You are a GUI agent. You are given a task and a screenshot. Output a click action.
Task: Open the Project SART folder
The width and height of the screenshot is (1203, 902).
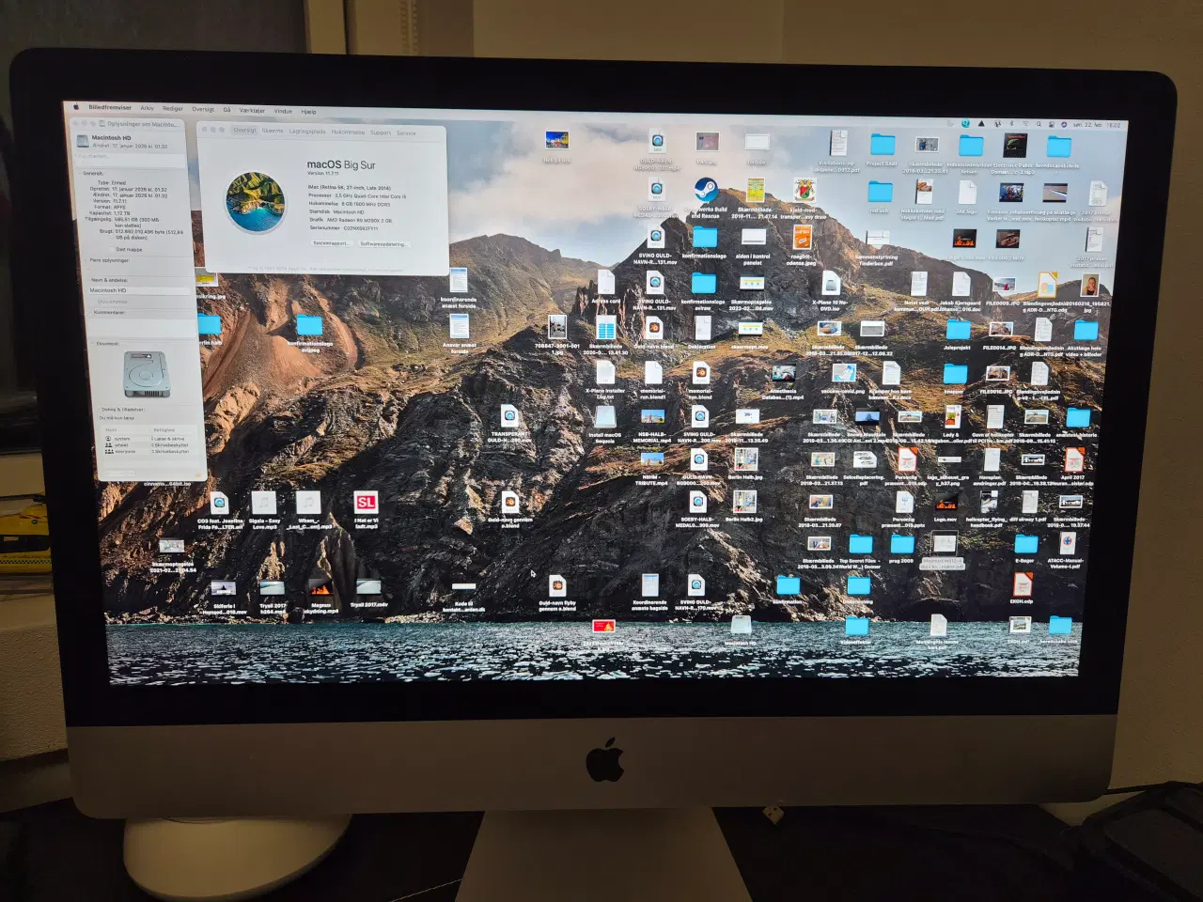pos(883,146)
